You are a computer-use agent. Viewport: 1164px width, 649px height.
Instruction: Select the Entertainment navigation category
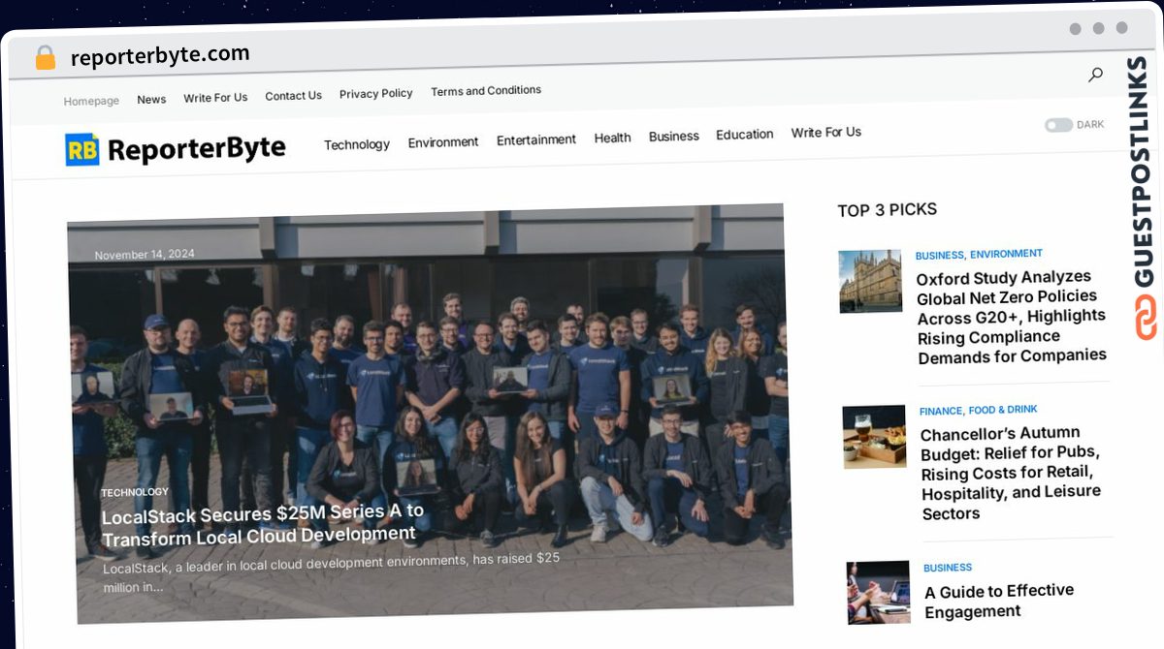pyautogui.click(x=536, y=139)
